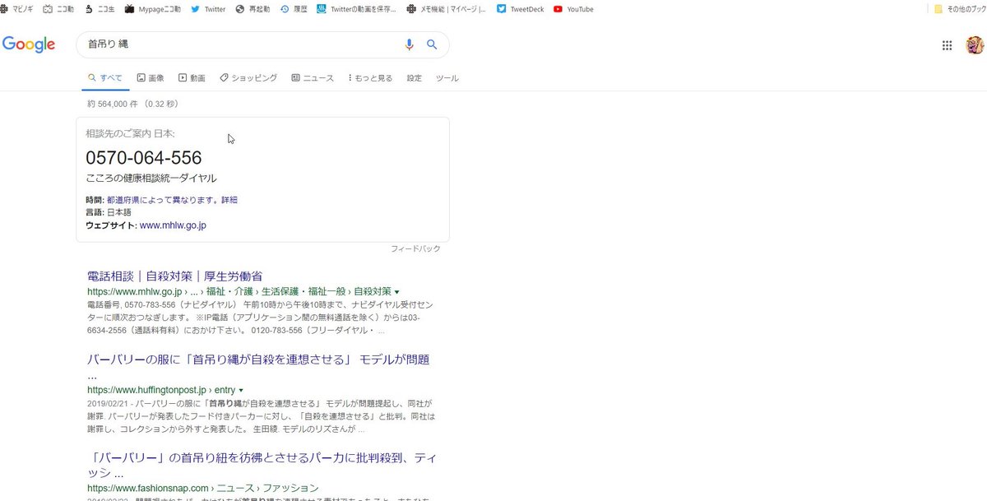The image size is (987, 501).
Task: Open the Twitter bookmark
Action: (208, 9)
